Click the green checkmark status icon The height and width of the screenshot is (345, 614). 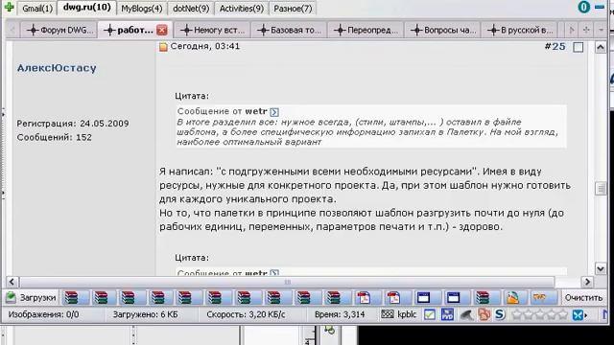pyautogui.click(x=429, y=314)
